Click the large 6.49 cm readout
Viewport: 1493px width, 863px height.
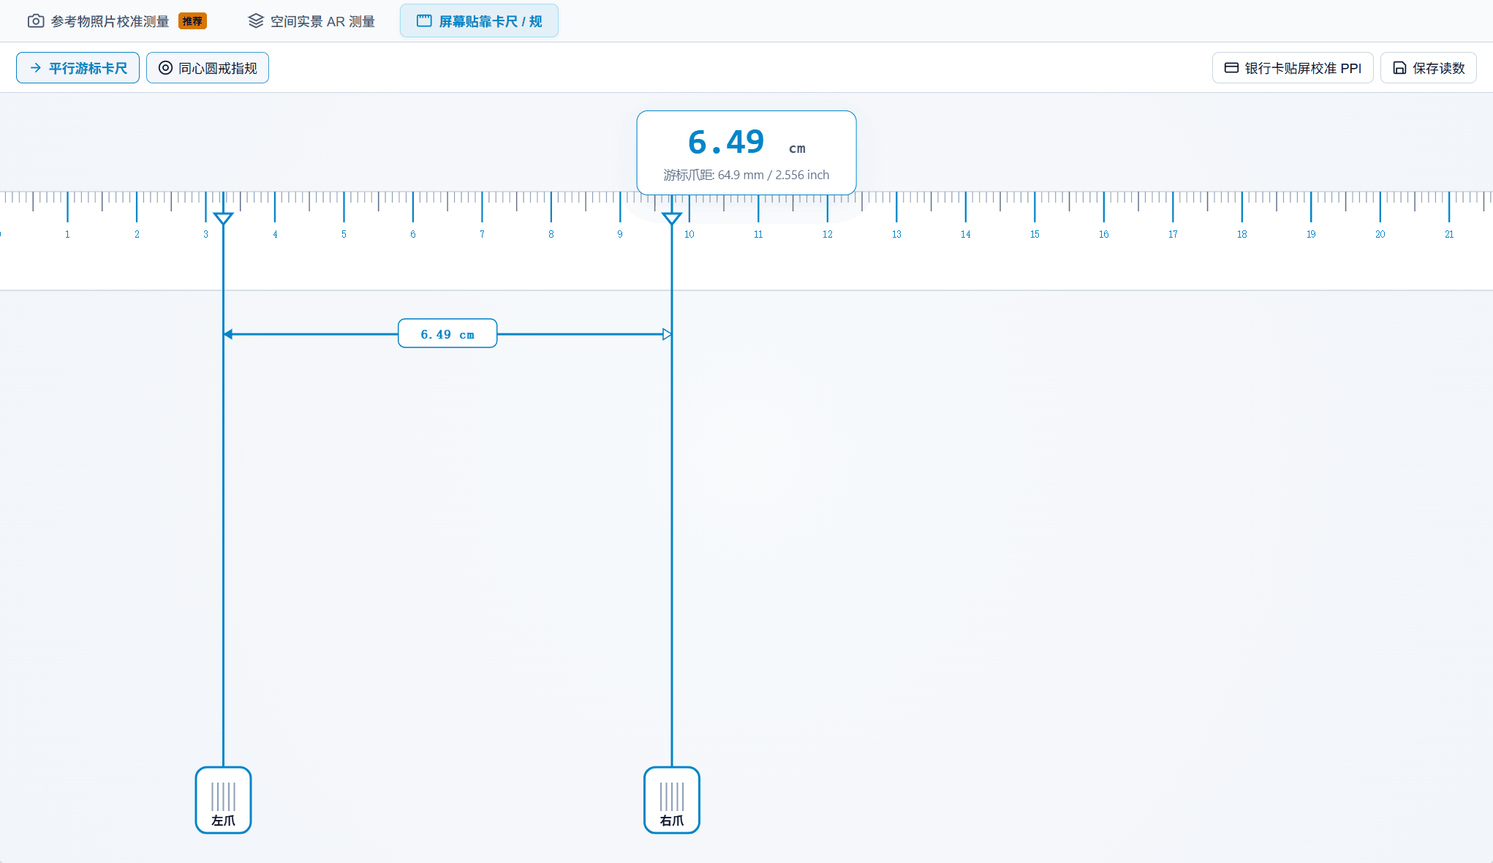coord(746,142)
